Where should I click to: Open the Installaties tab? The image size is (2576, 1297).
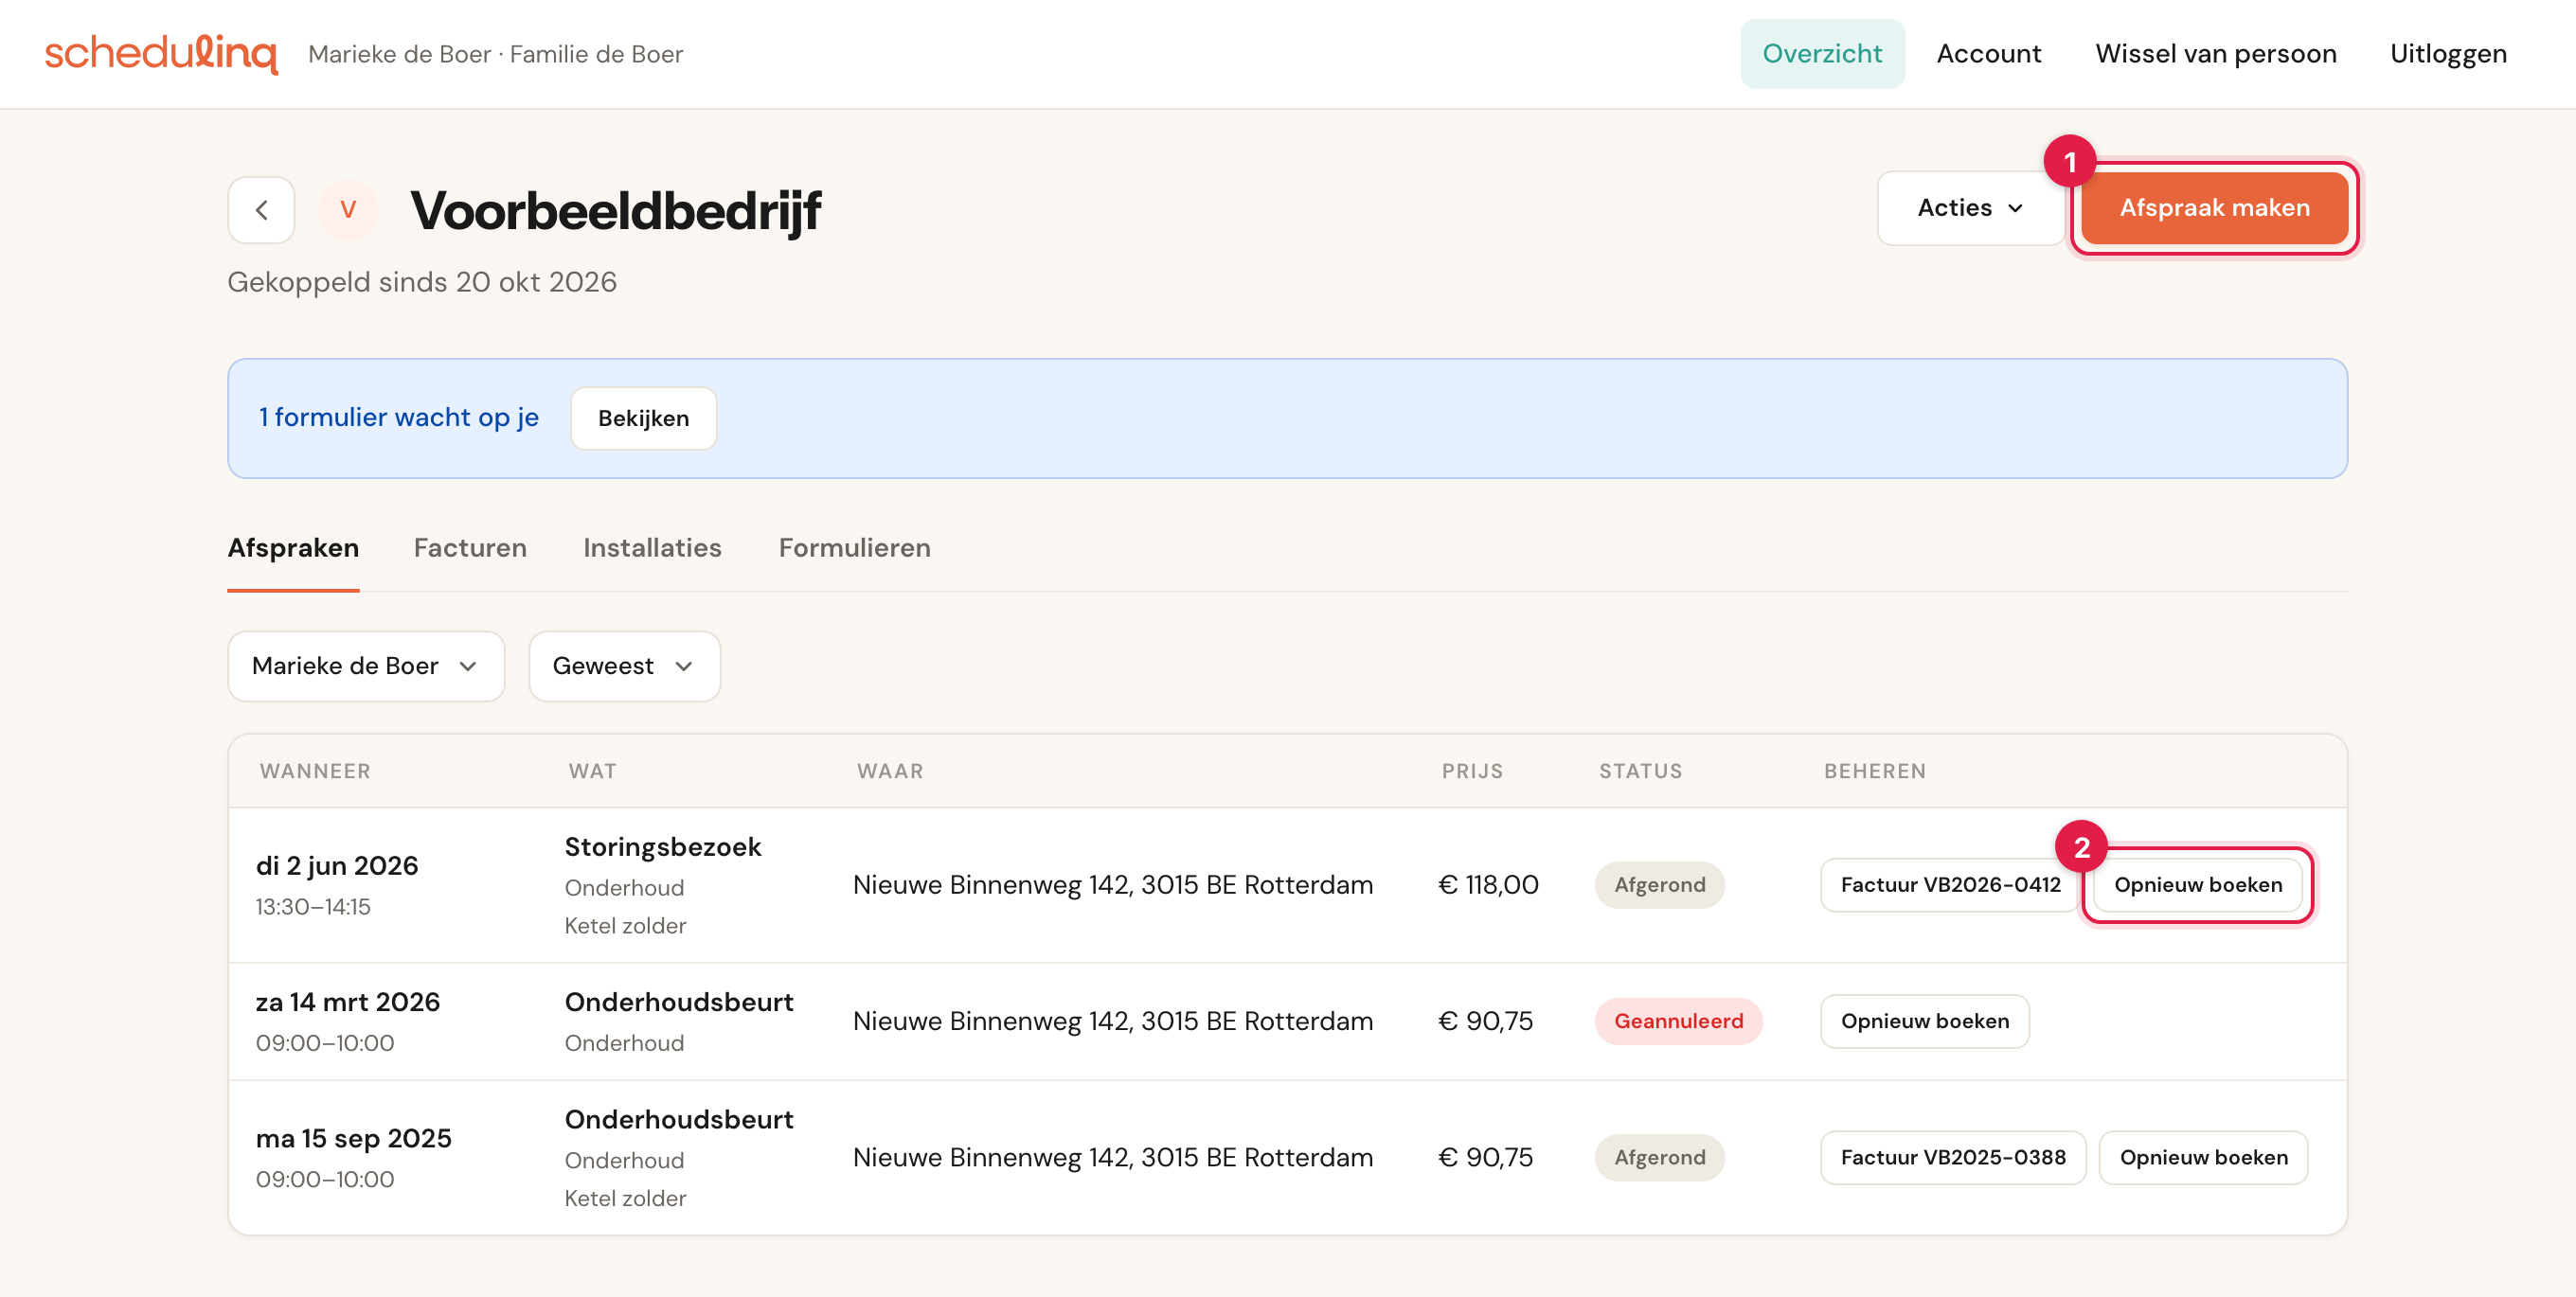(652, 548)
